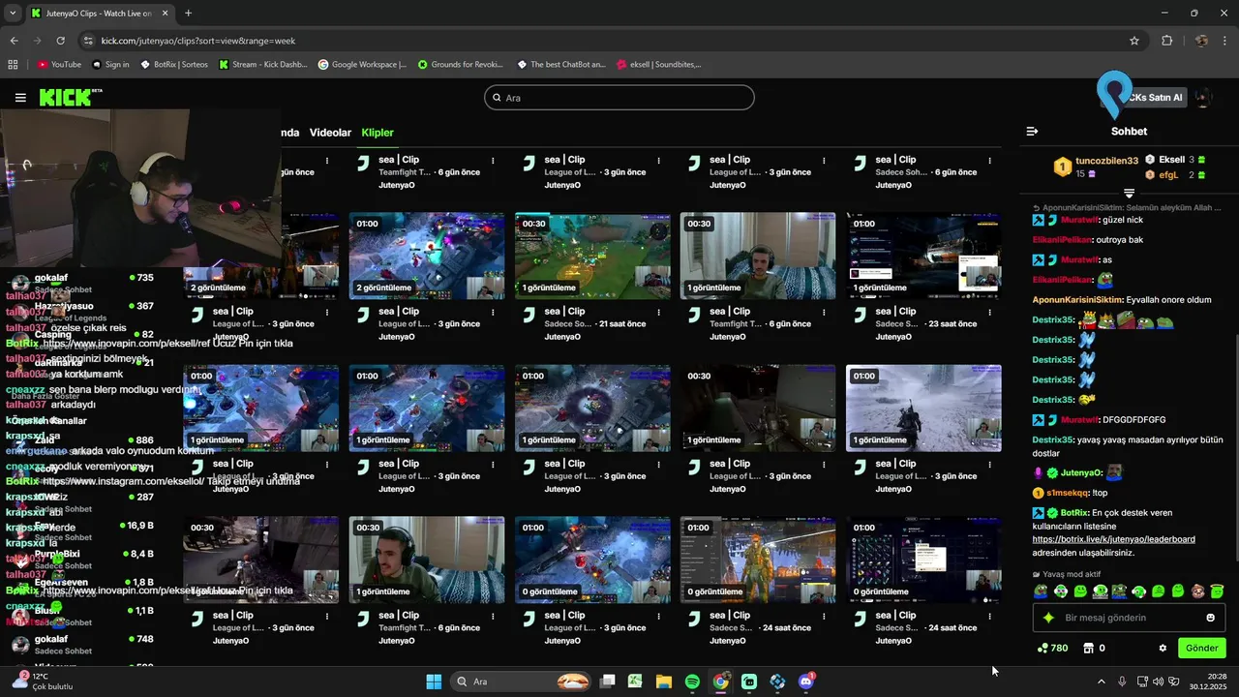
Task: Reload the page with the browser refresh button
Action: (60, 41)
